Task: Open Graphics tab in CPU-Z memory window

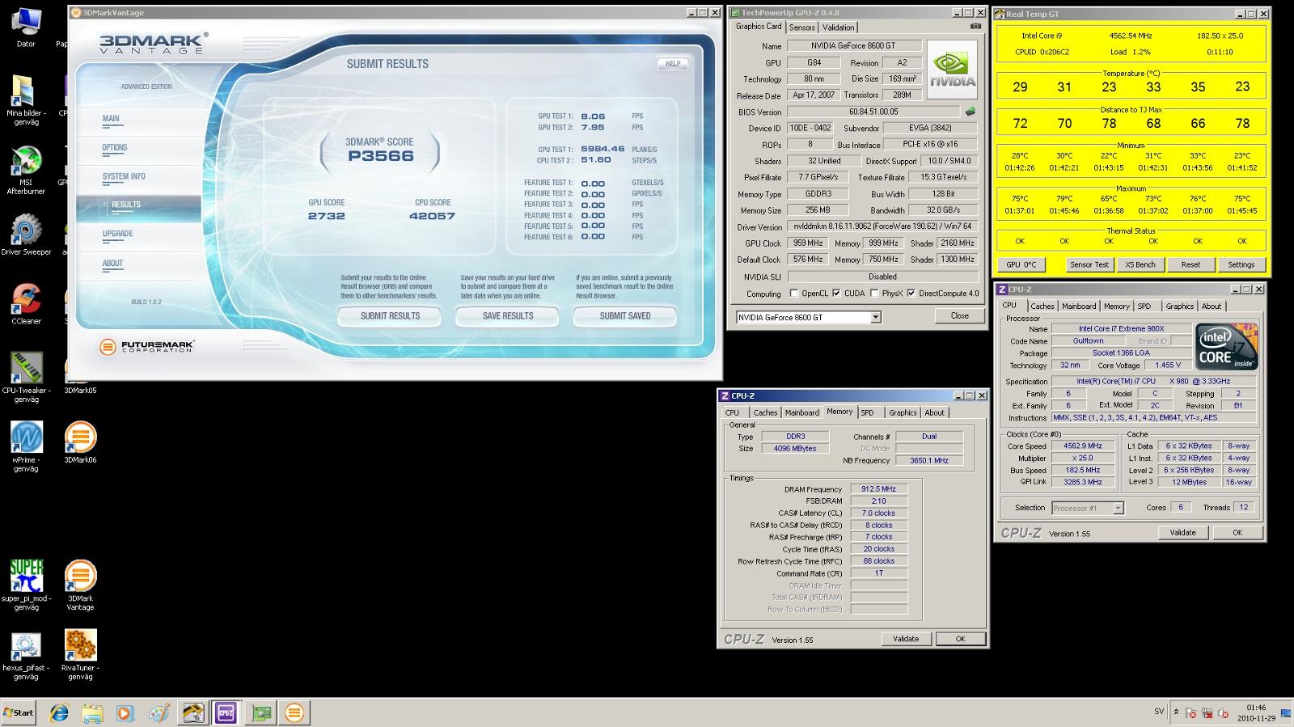Action: point(903,412)
